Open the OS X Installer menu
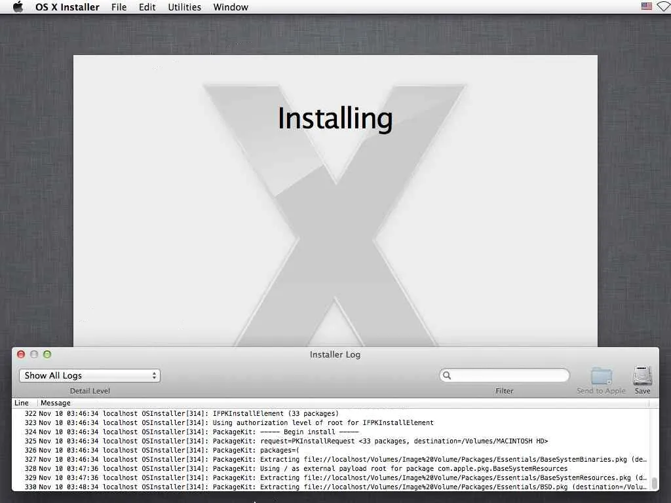671x503 pixels. coord(67,7)
